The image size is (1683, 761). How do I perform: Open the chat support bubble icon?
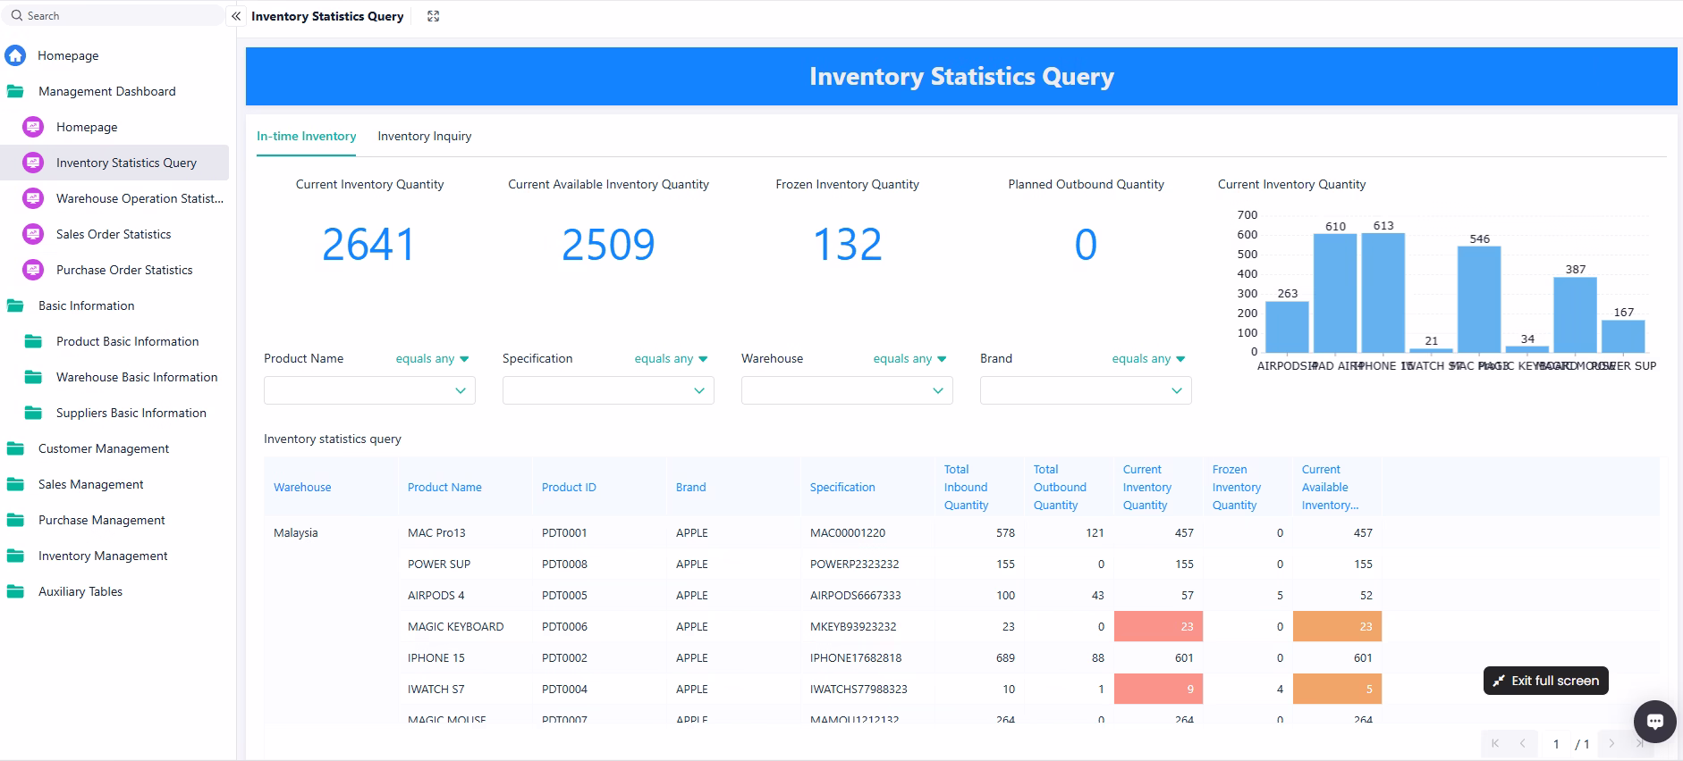point(1654,721)
